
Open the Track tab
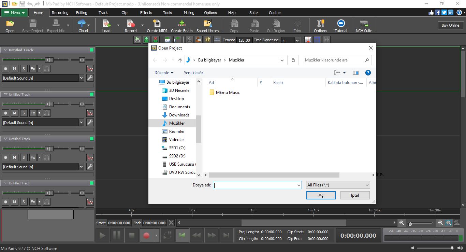tap(103, 13)
